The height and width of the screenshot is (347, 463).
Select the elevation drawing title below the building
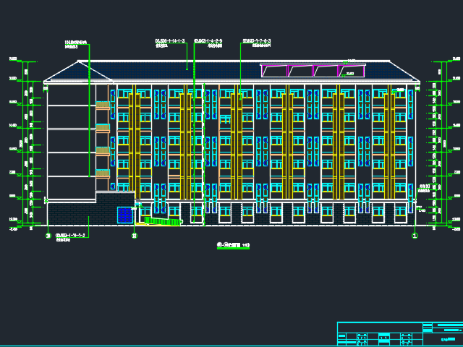click(233, 246)
